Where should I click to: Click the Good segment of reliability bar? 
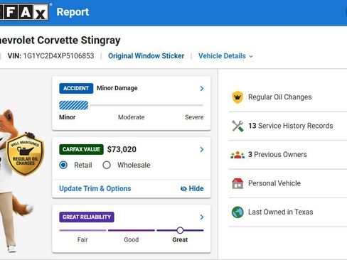coord(132,230)
